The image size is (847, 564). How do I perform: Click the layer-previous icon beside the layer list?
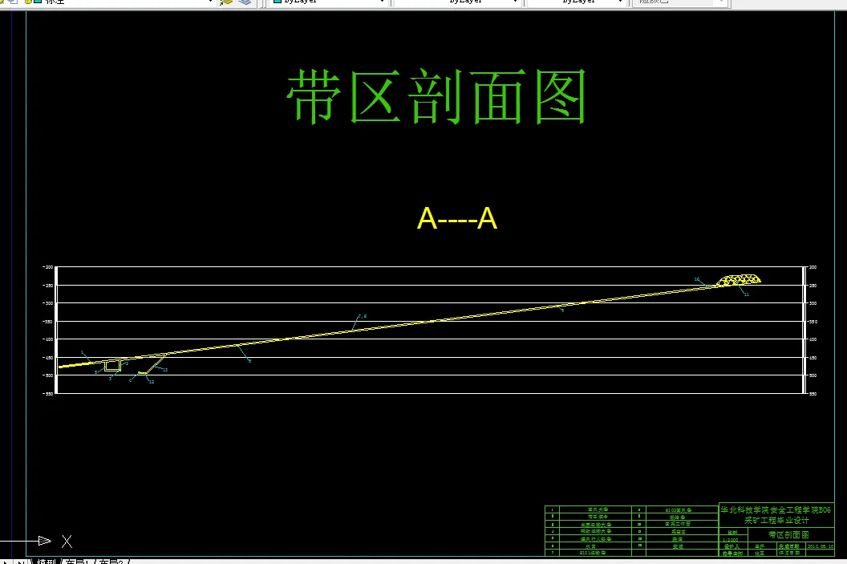(x=226, y=2)
